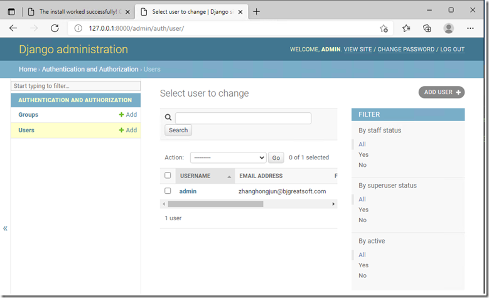
Task: Click the right arrow of horizontal scrollbar
Action: click(x=333, y=204)
